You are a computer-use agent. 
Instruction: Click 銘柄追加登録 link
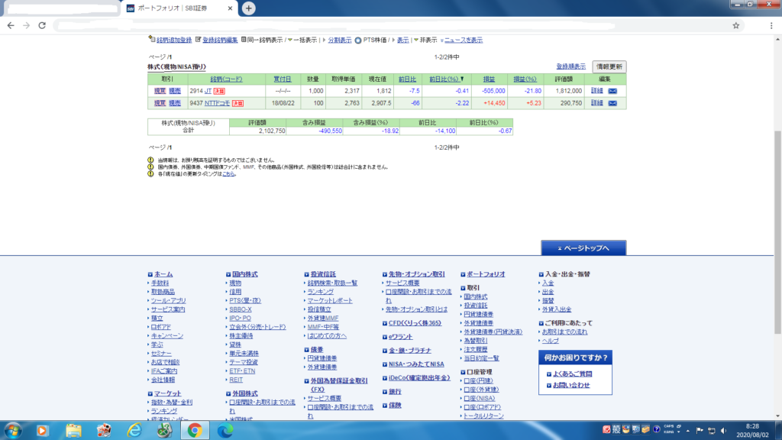pos(174,40)
